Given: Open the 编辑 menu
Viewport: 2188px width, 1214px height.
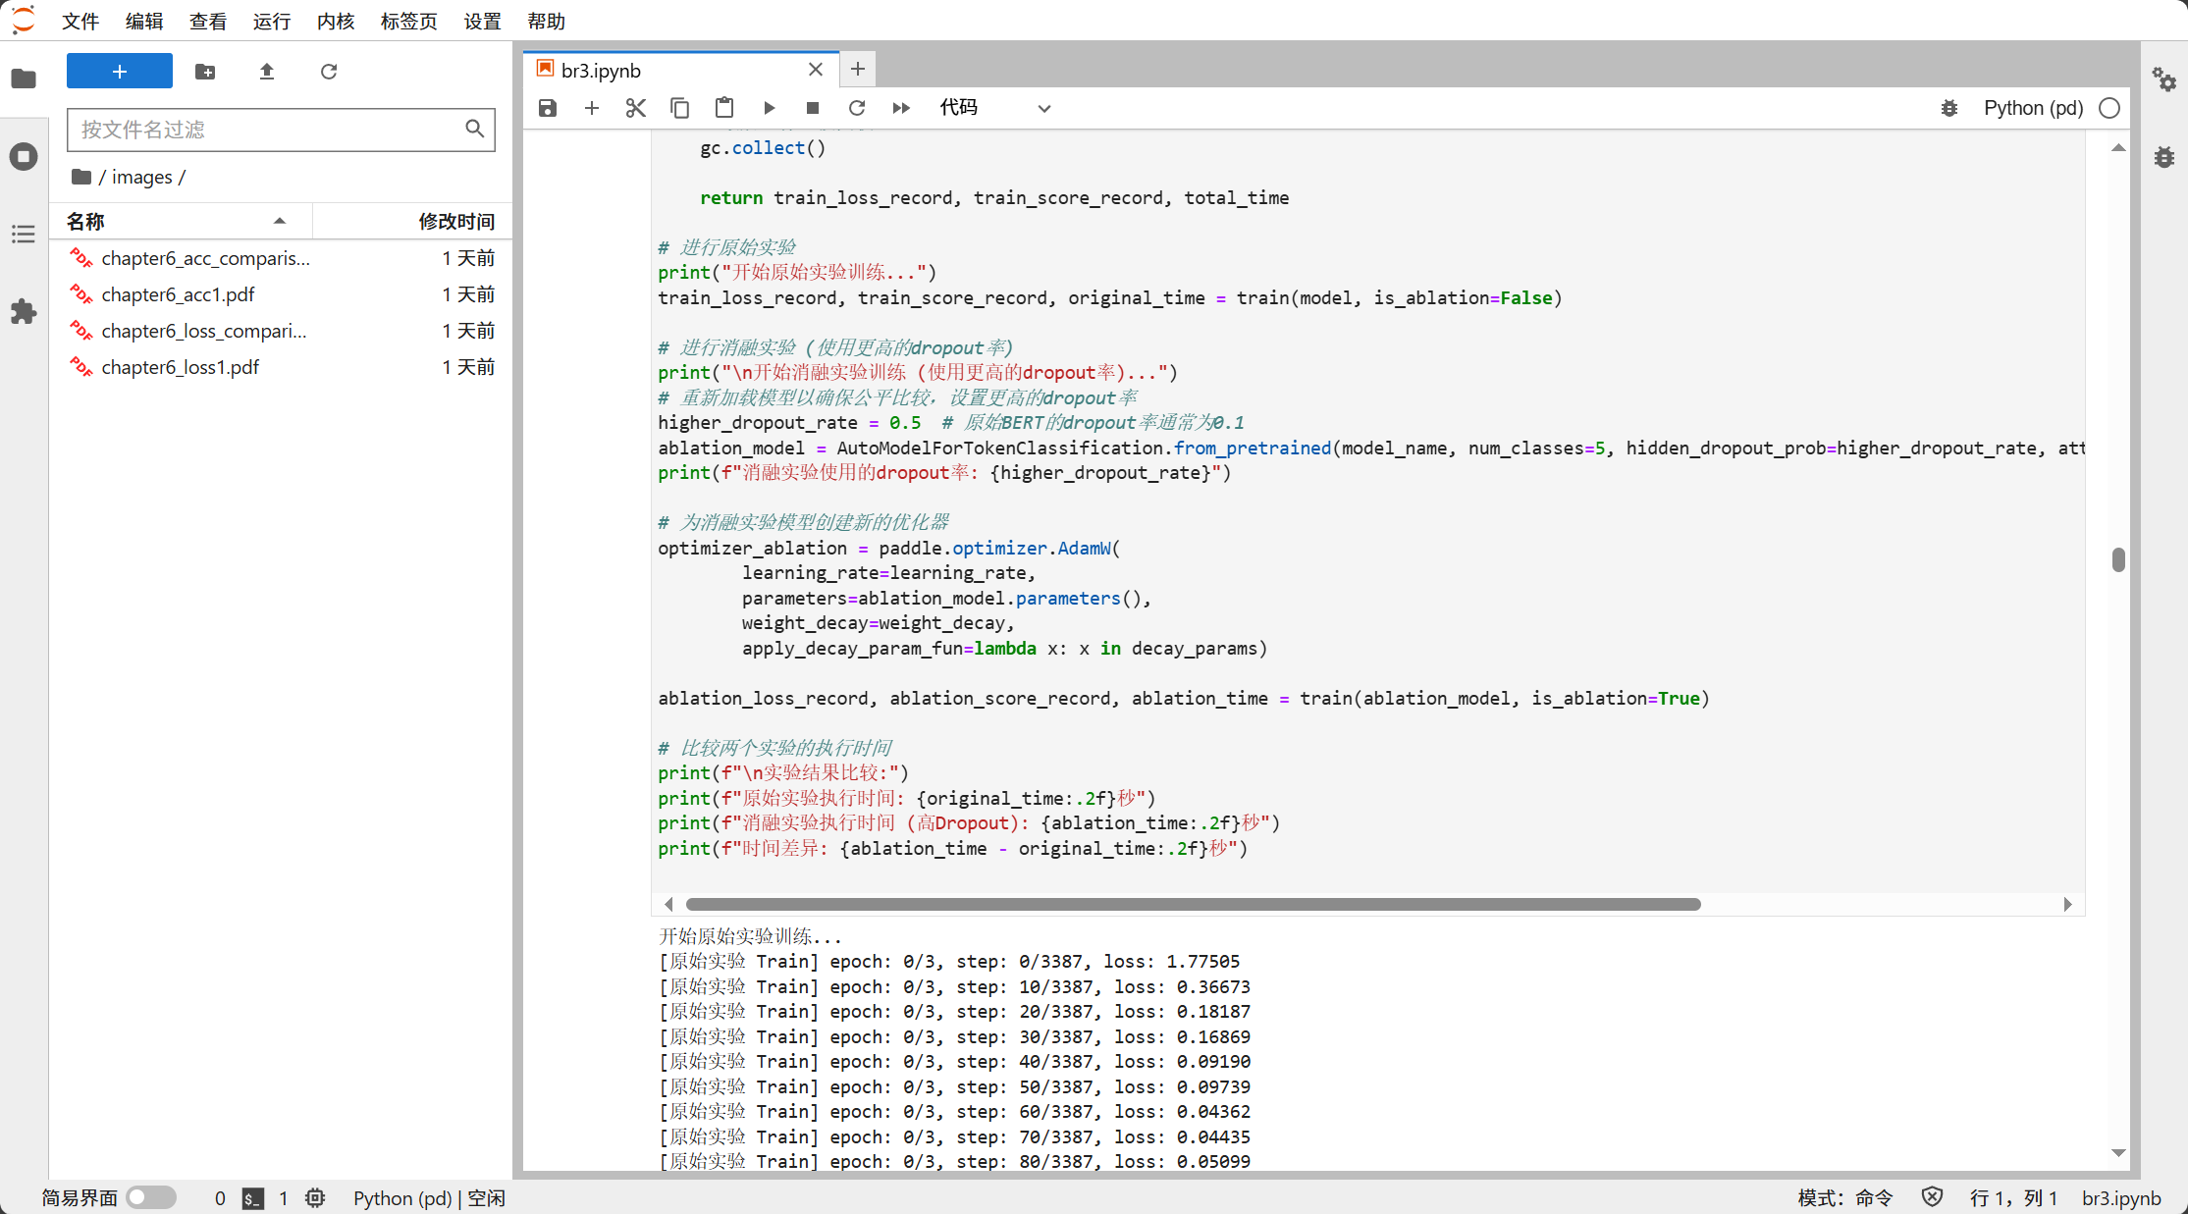Looking at the screenshot, I should 144,21.
